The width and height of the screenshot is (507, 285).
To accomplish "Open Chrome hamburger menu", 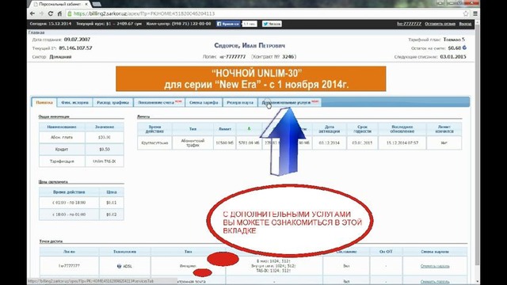I will [475, 13].
